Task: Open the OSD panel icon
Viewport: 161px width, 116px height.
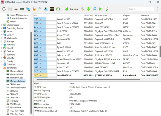Action: 52,9
